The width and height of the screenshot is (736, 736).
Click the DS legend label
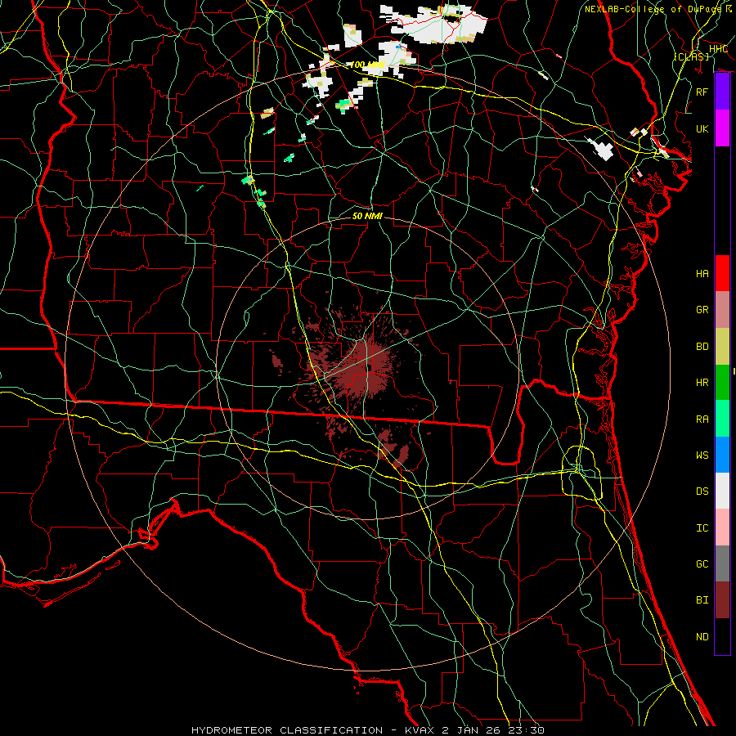coord(702,491)
